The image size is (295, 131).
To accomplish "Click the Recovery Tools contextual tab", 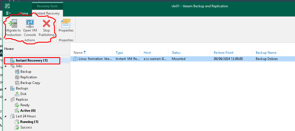I will (47, 6).
